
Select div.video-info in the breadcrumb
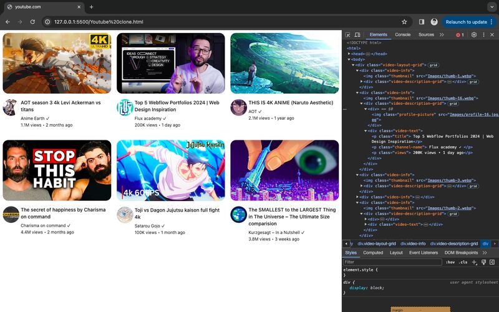pos(413,244)
